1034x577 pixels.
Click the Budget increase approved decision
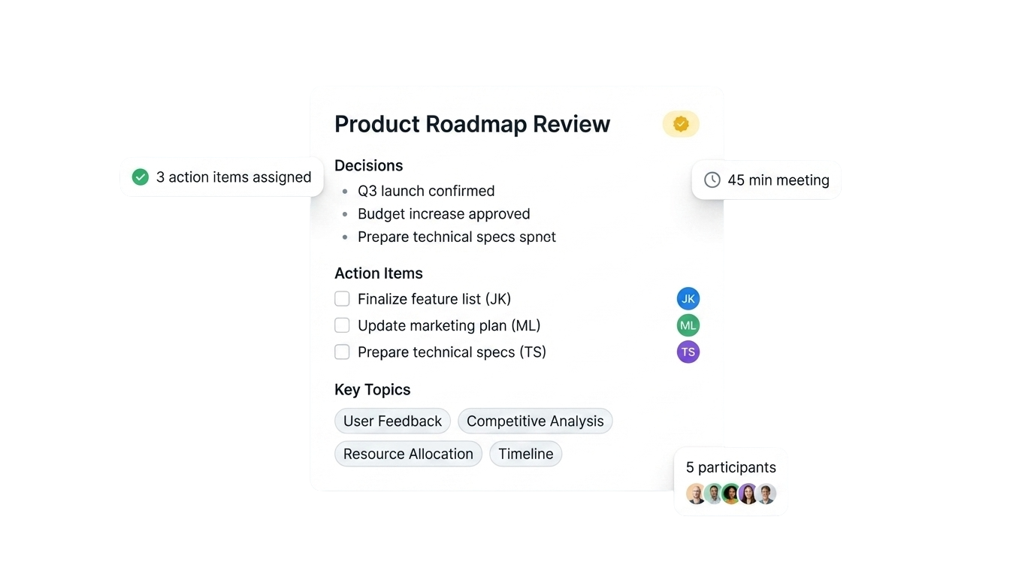(443, 214)
